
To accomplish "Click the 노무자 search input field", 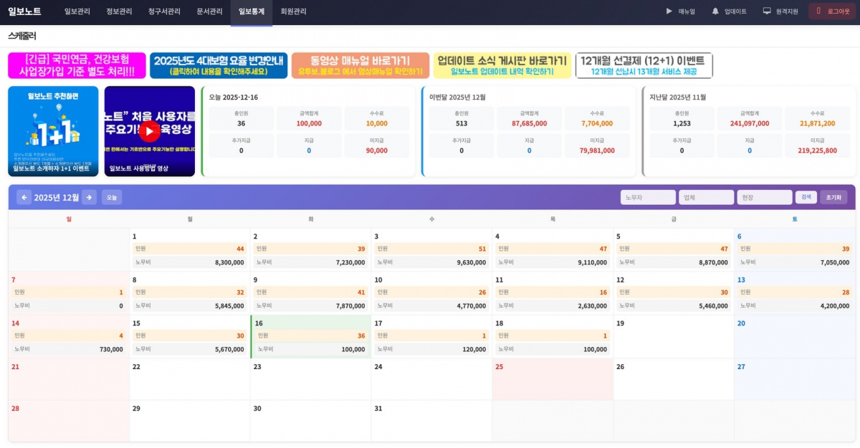I will click(647, 196).
